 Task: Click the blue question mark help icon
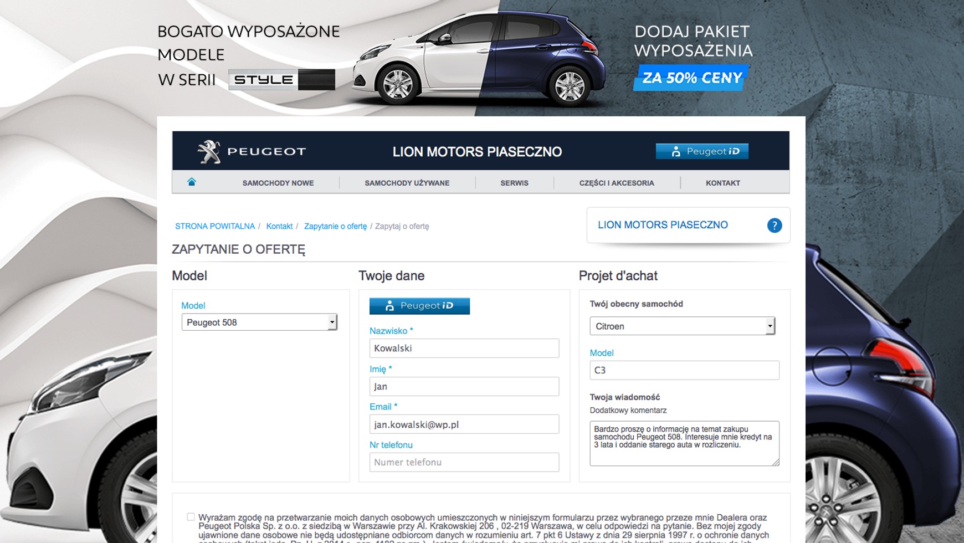click(x=774, y=226)
